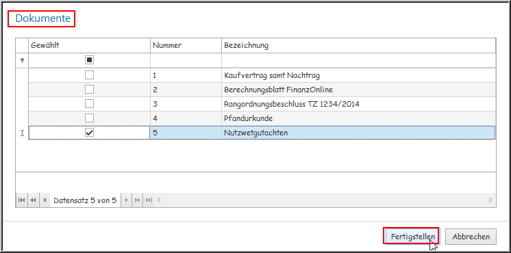
Task: Go to next record arrow
Action: [x=127, y=200]
